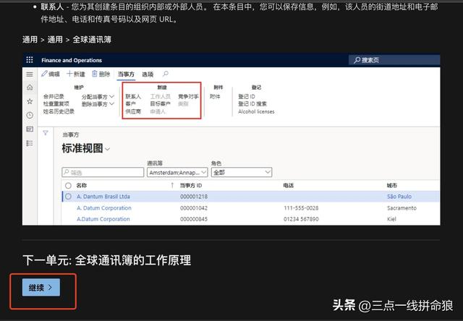Viewport: 463px width, 321px height.
Task: Open Workspaces icon in sidebar
Action: [30, 129]
